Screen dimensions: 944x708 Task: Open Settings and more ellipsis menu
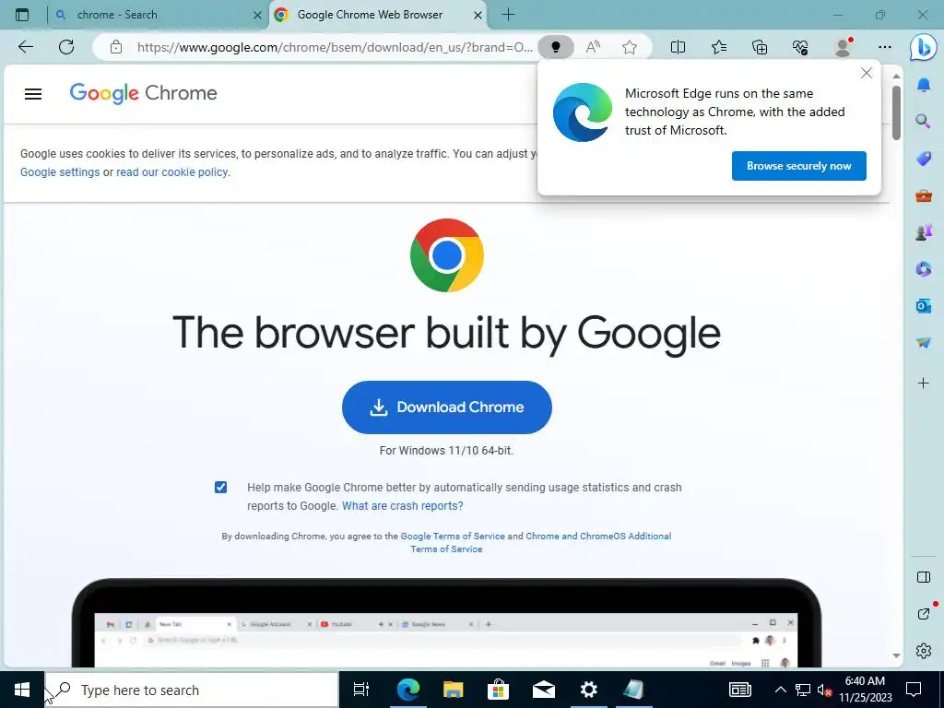[x=884, y=47]
